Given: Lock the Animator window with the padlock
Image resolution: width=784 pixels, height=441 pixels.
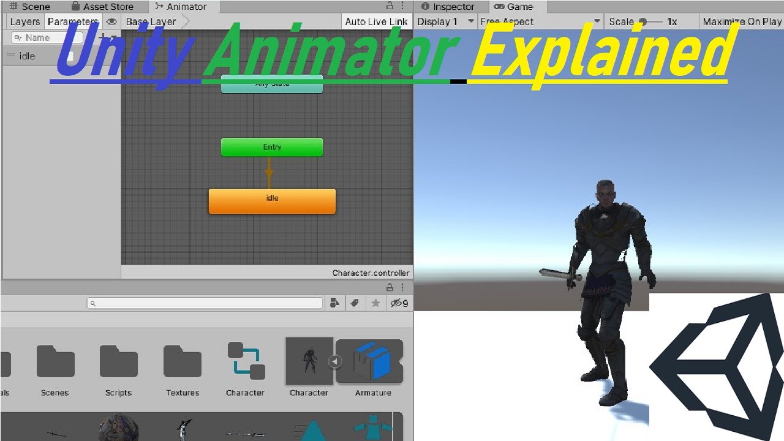Looking at the screenshot, I should tap(390, 6).
